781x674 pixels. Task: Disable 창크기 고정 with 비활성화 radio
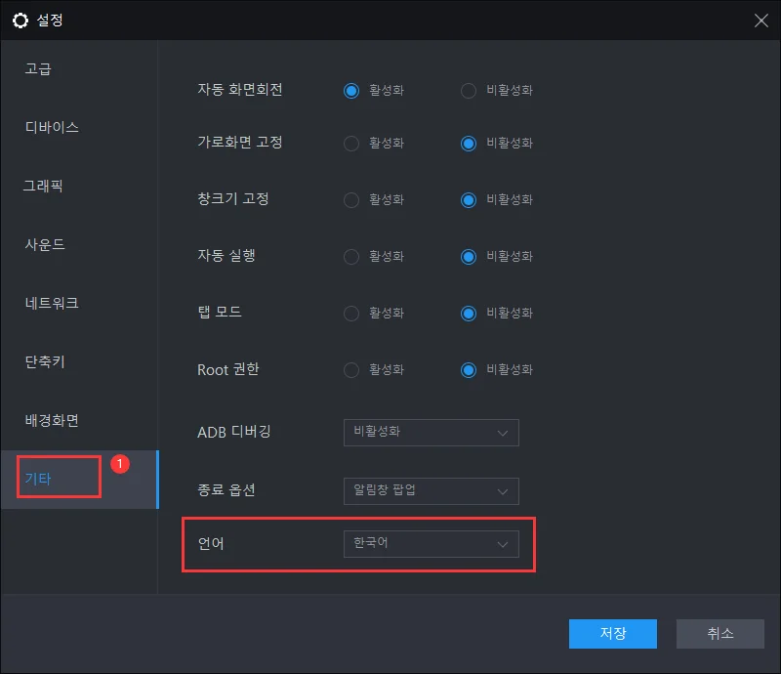point(469,200)
